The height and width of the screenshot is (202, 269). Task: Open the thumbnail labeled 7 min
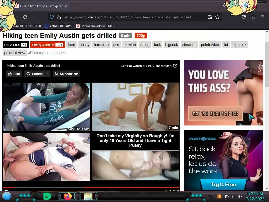click(x=136, y=107)
